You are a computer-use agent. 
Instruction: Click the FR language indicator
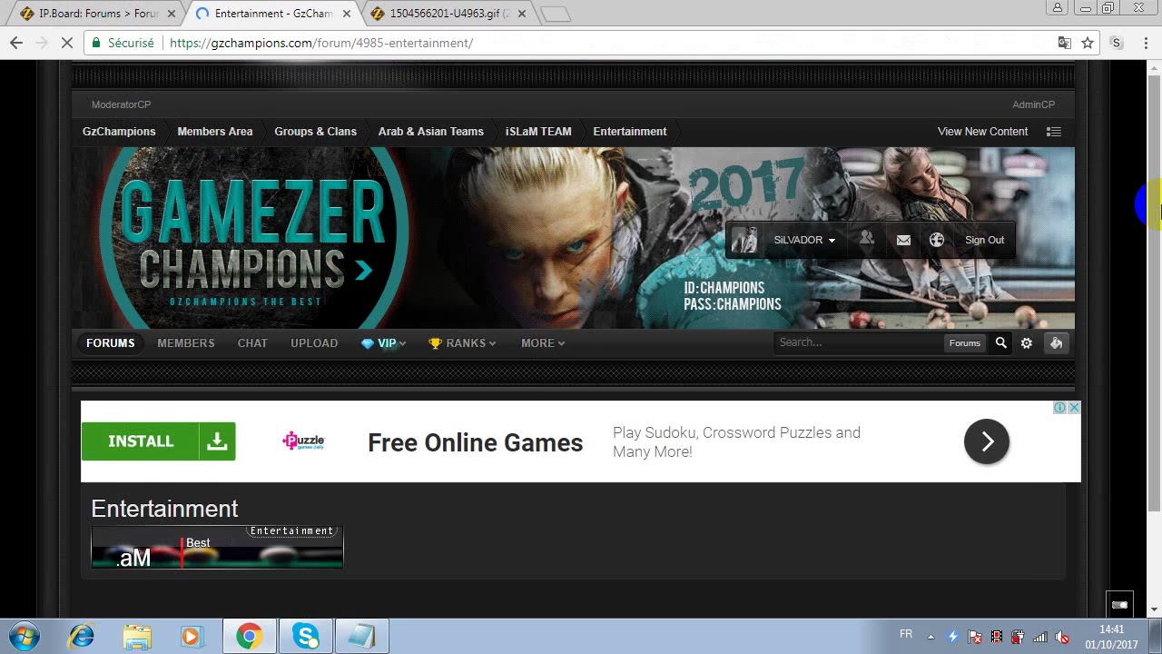[x=906, y=634]
